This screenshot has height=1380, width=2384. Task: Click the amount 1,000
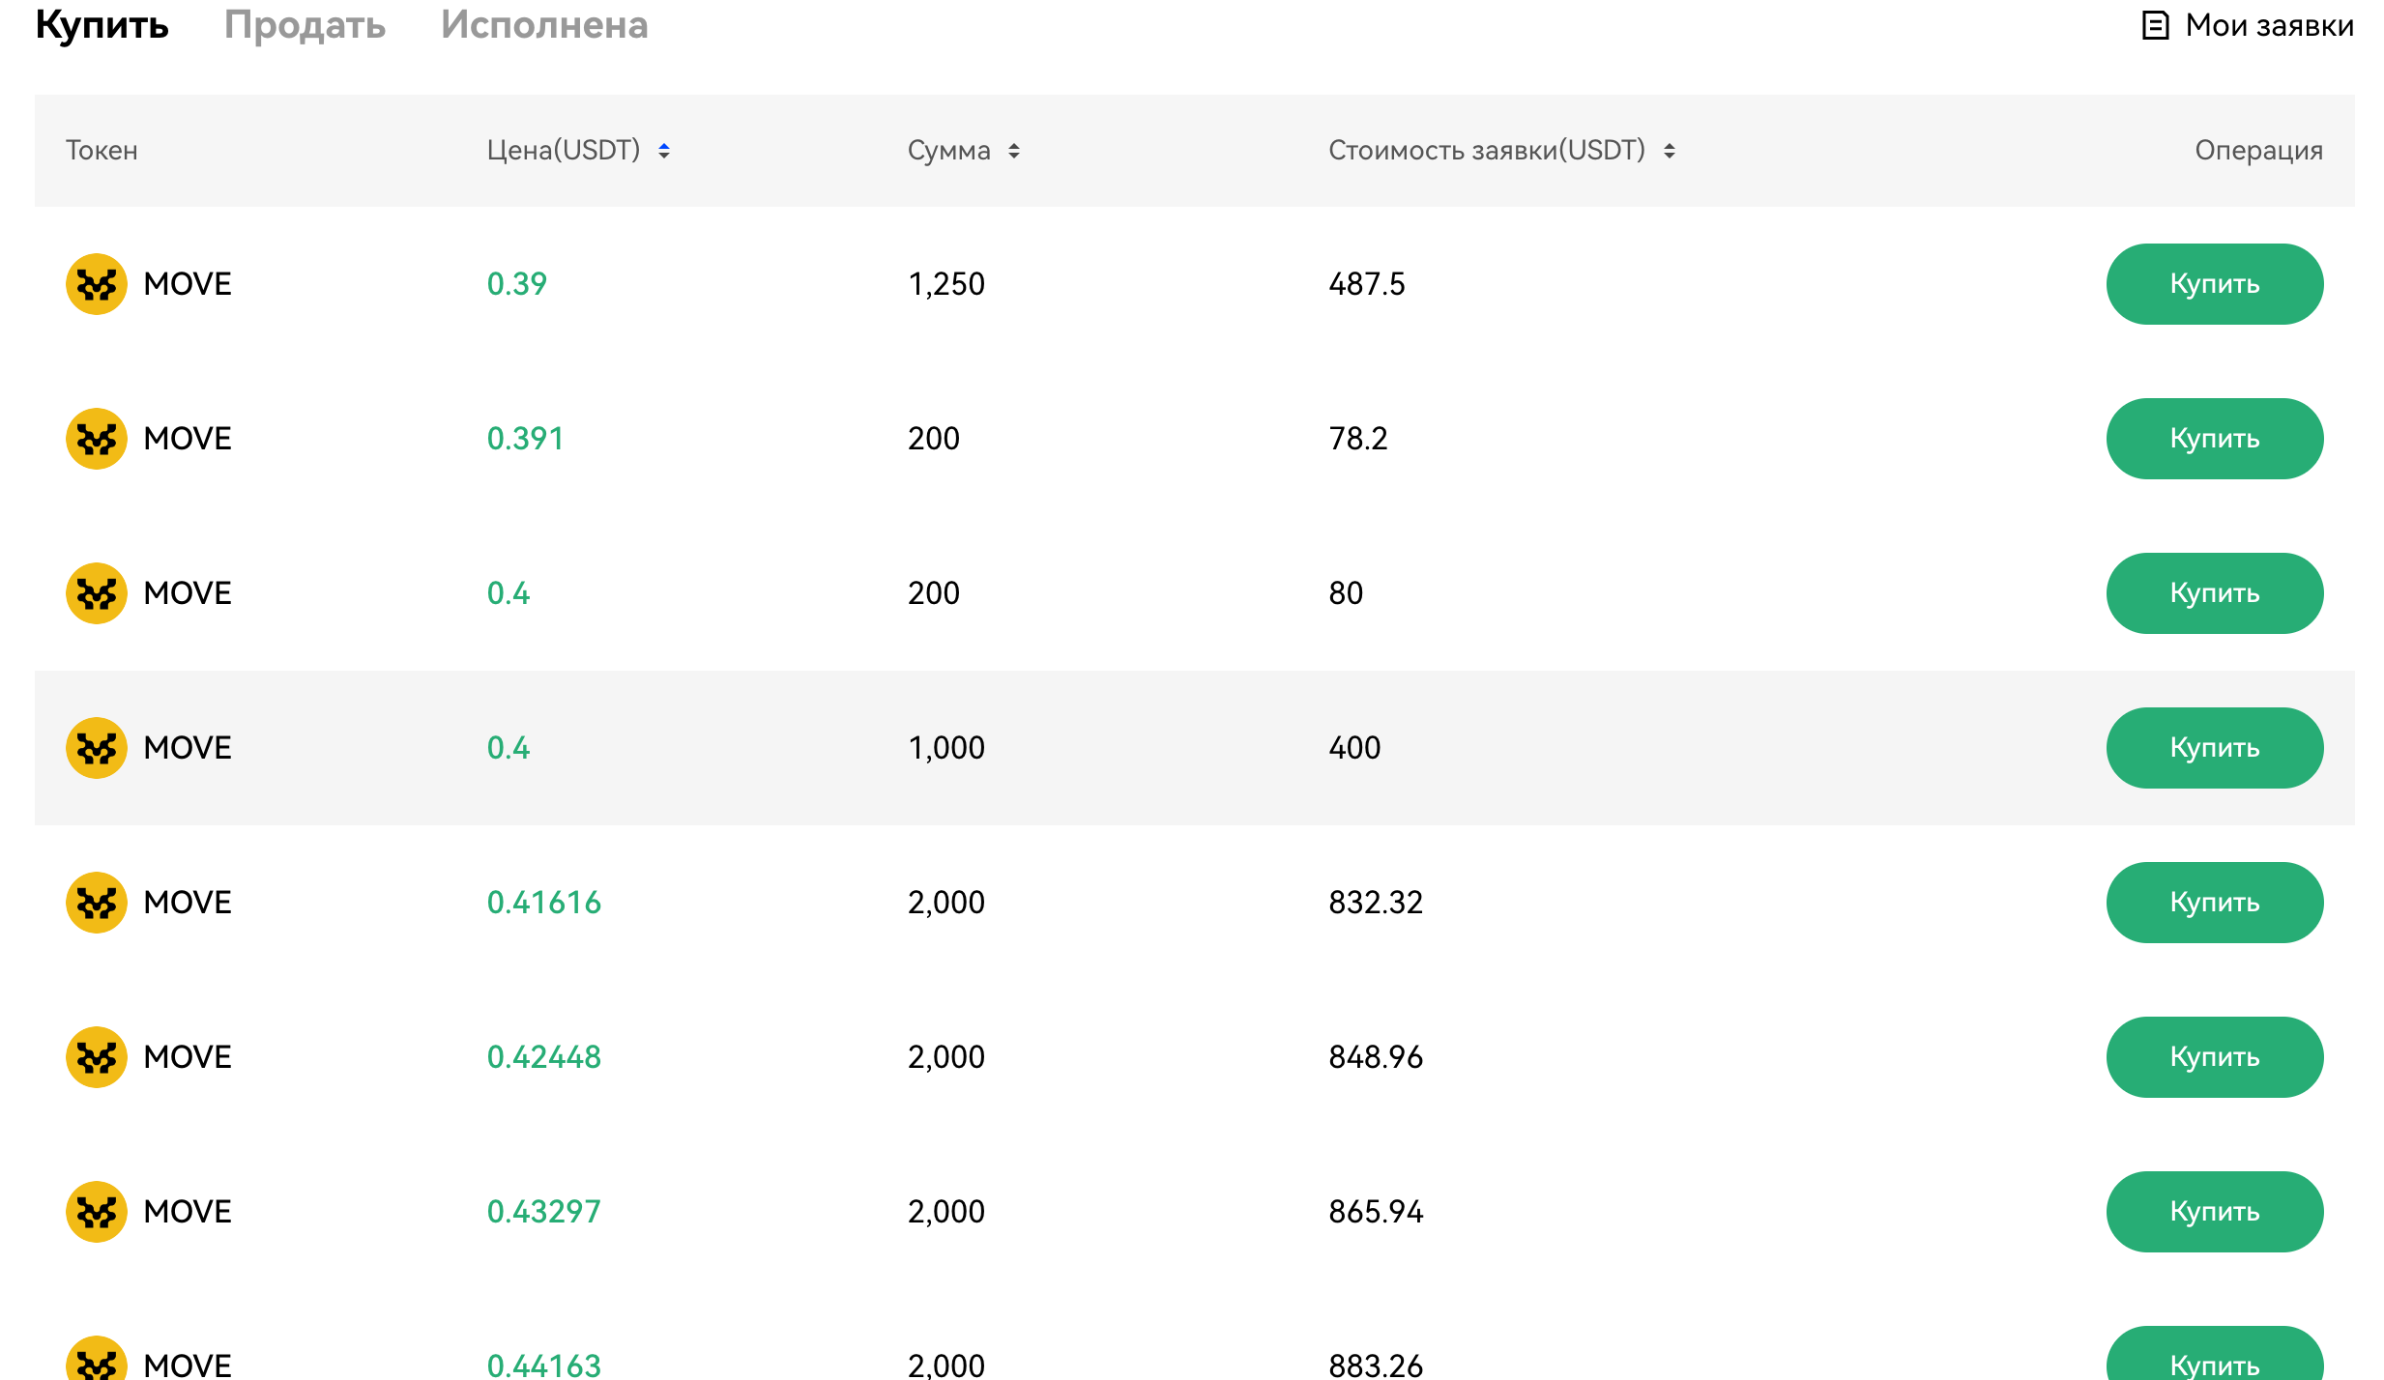(x=946, y=748)
